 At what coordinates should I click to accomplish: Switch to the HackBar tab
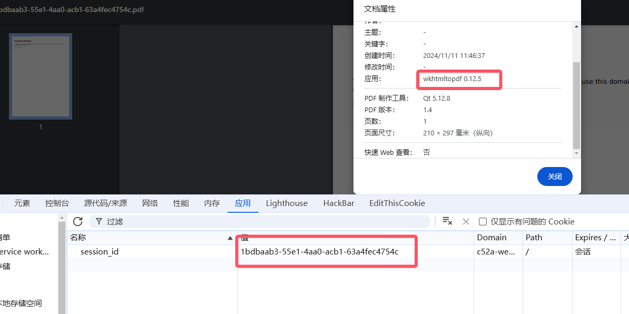click(x=338, y=203)
